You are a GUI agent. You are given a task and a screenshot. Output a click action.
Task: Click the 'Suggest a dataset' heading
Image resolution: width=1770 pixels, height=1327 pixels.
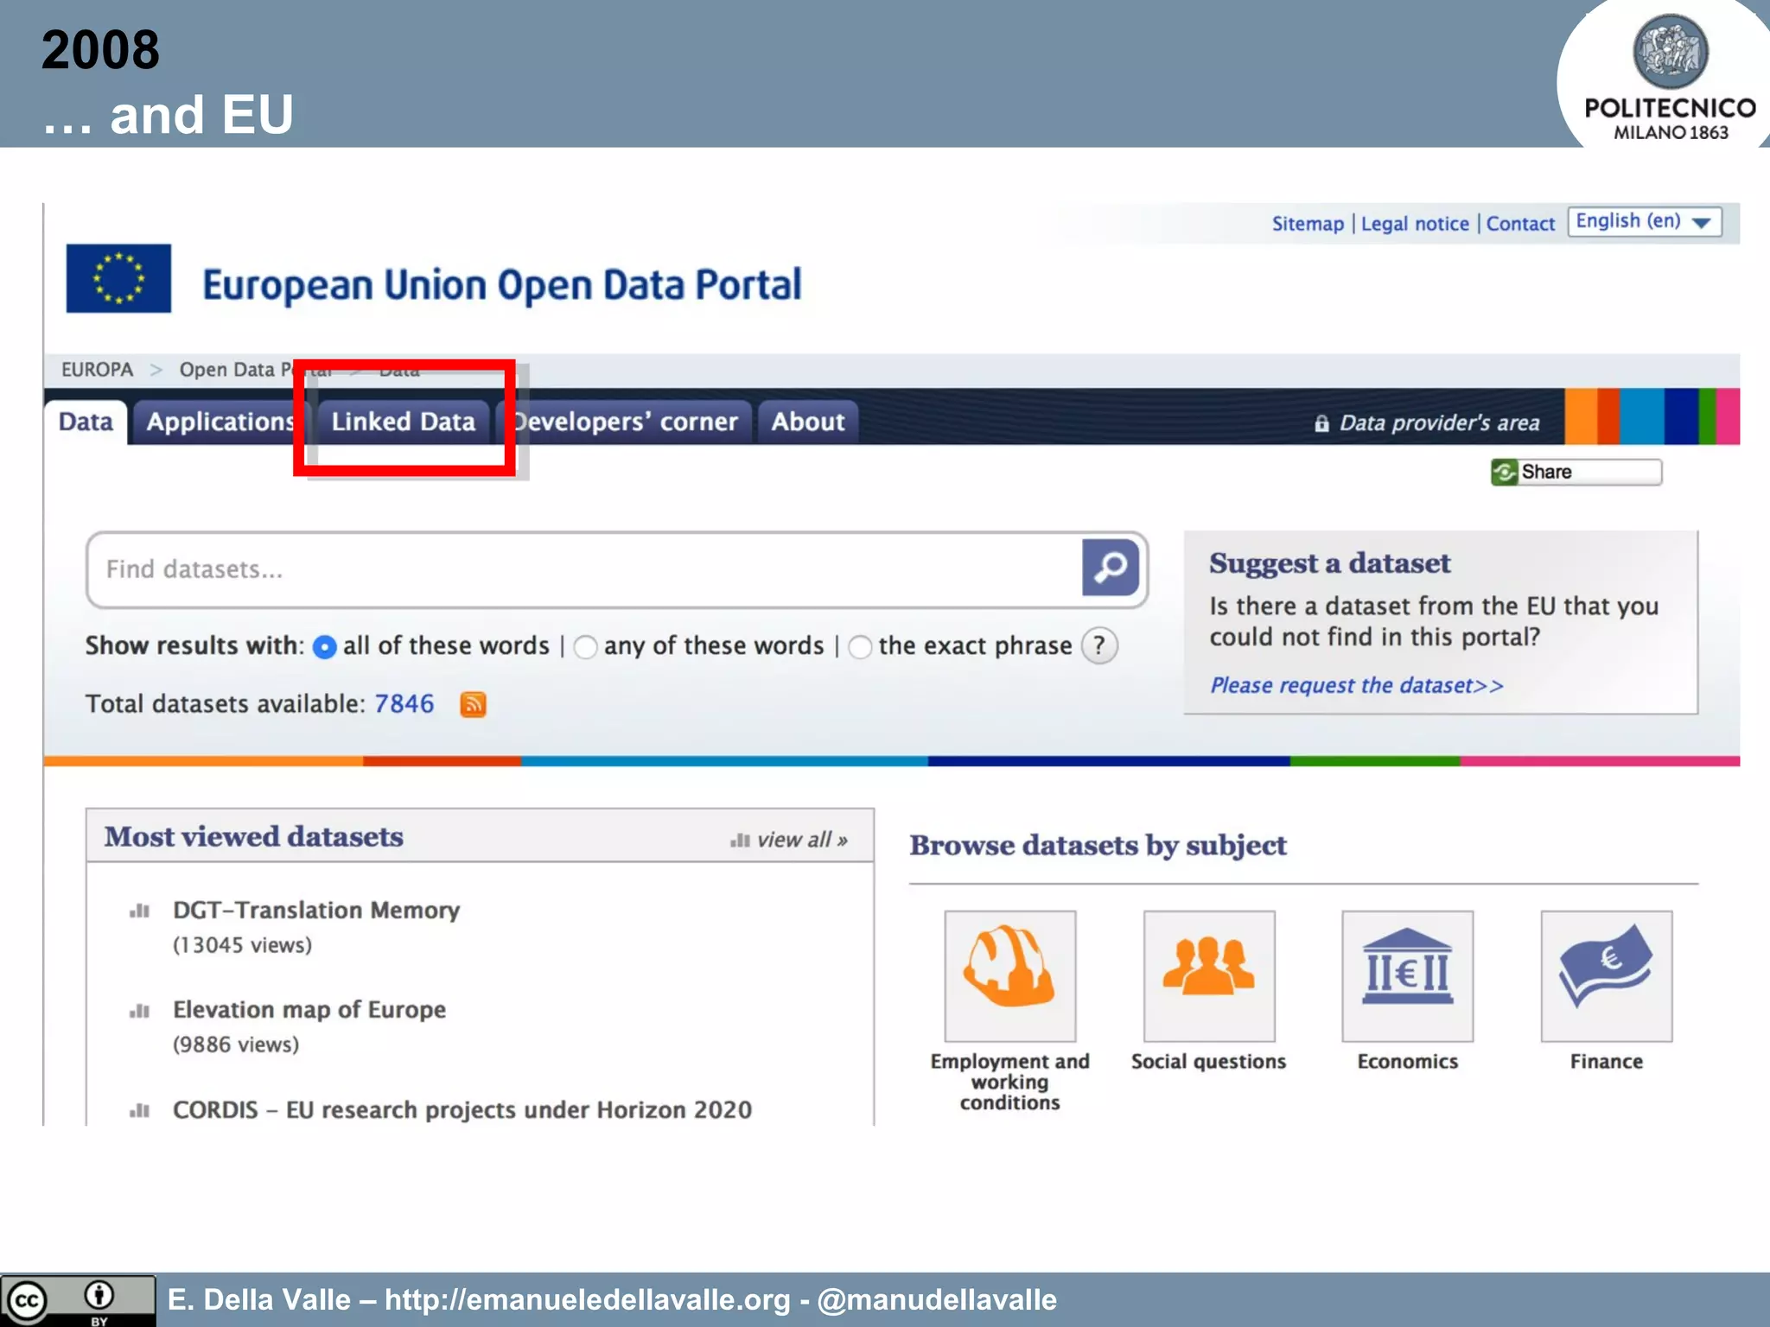(x=1330, y=563)
